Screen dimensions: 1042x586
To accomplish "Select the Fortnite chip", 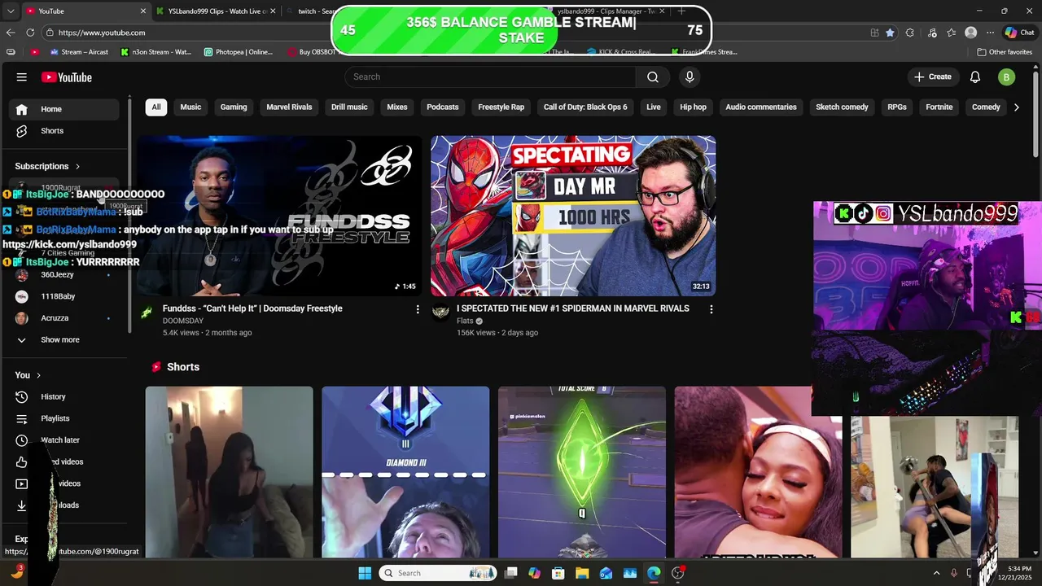I will pos(939,107).
